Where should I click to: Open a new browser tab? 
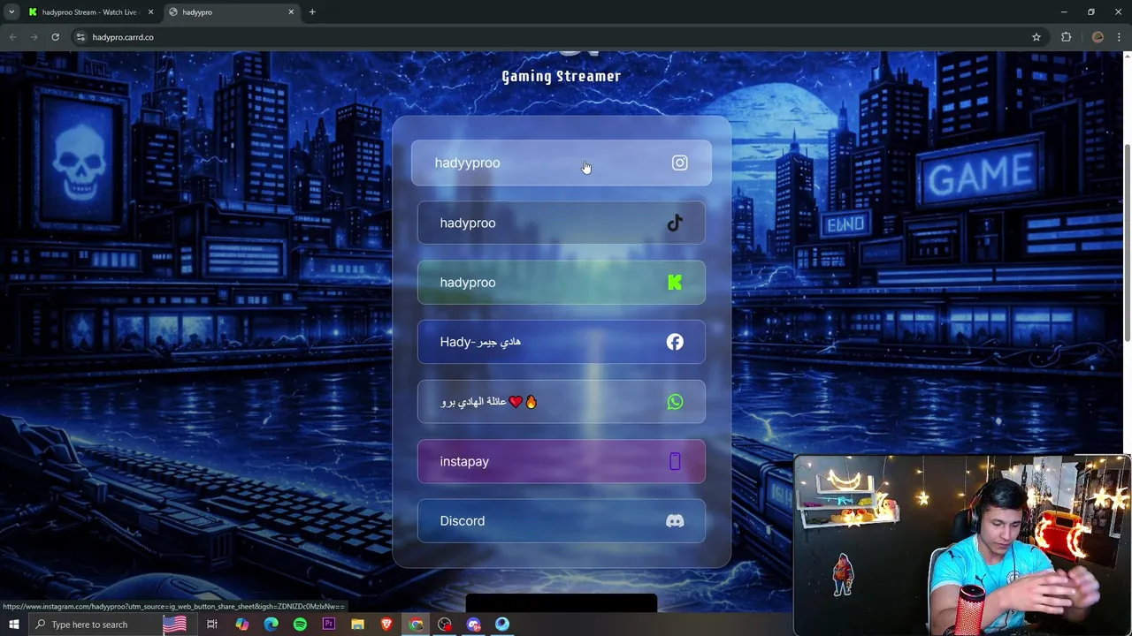coord(312,12)
